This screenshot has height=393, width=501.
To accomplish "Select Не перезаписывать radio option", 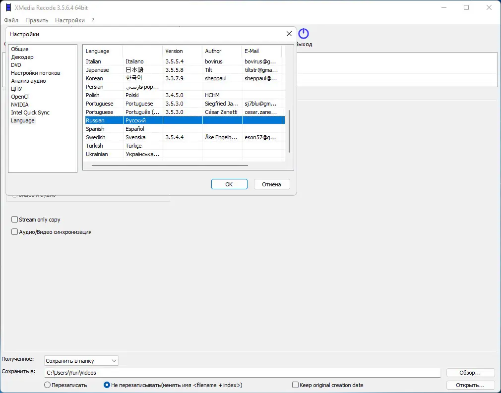I will (107, 385).
